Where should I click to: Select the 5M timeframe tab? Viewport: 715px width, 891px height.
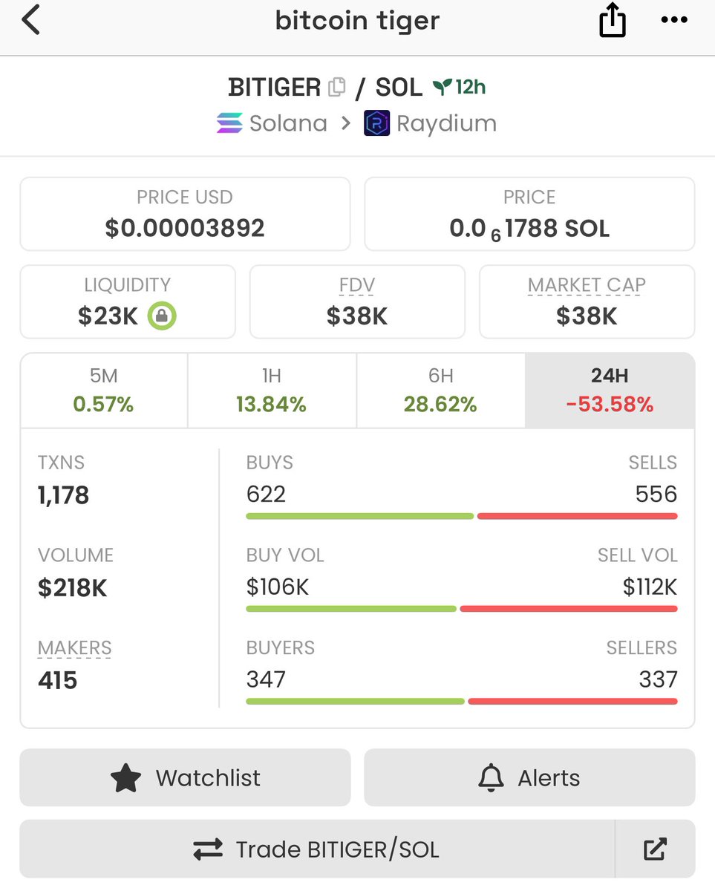(104, 391)
